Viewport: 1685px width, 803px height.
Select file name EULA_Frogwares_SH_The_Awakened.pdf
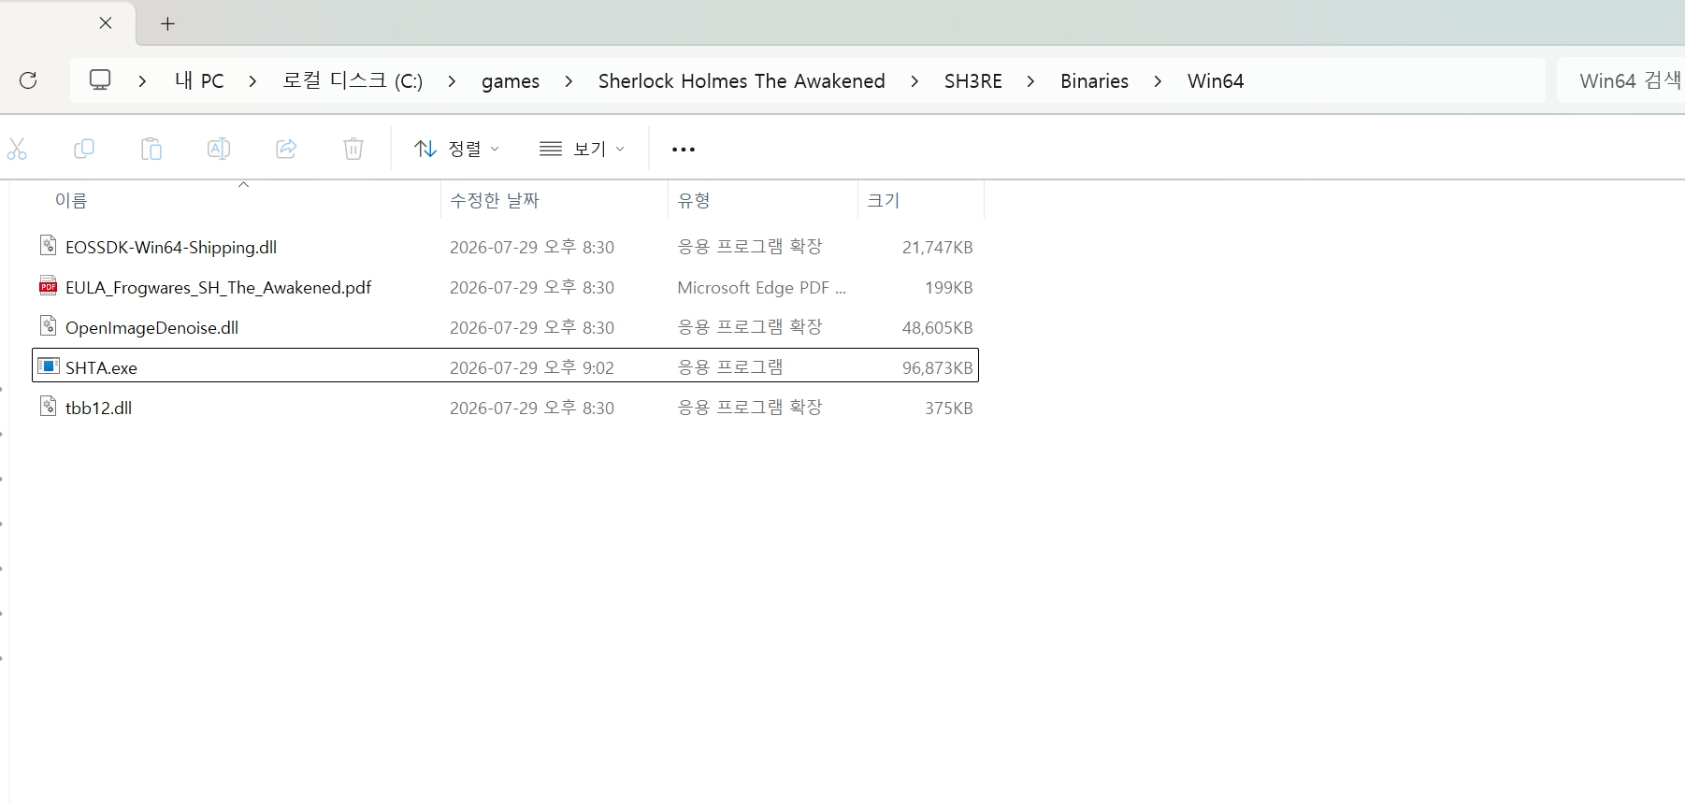[x=218, y=287]
